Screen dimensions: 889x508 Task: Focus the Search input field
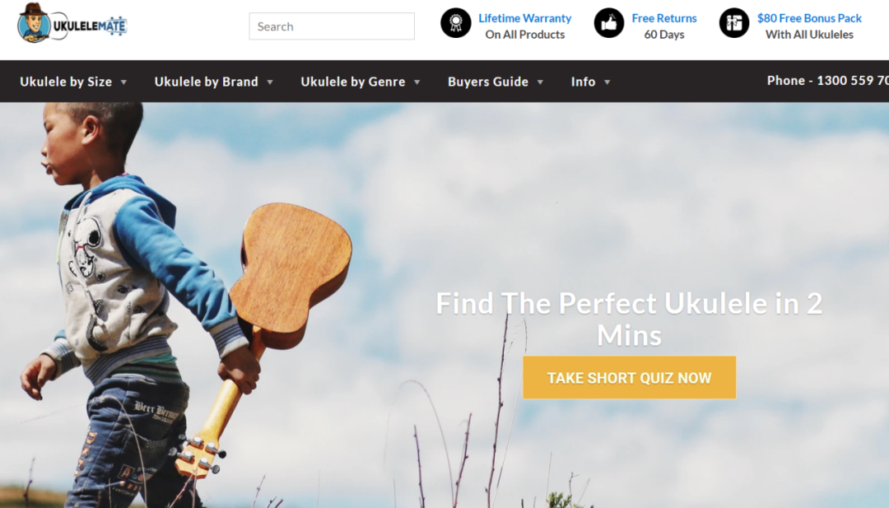[x=332, y=26]
